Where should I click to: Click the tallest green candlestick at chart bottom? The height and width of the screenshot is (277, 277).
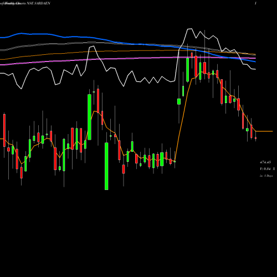pos(106,166)
